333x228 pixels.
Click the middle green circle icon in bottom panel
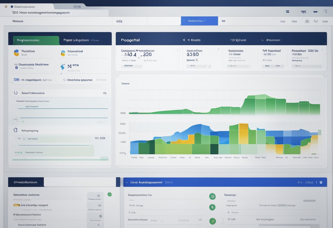point(212,207)
